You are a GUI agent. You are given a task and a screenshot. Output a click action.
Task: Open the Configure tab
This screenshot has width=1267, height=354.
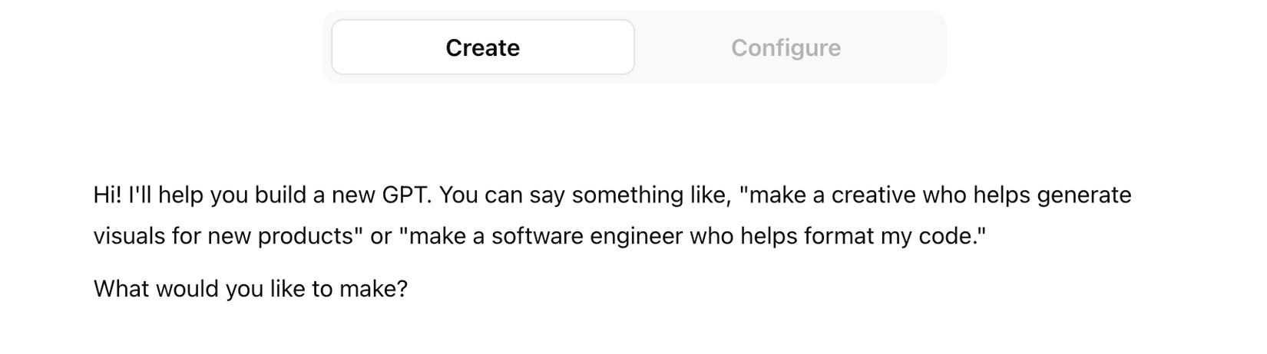point(786,48)
